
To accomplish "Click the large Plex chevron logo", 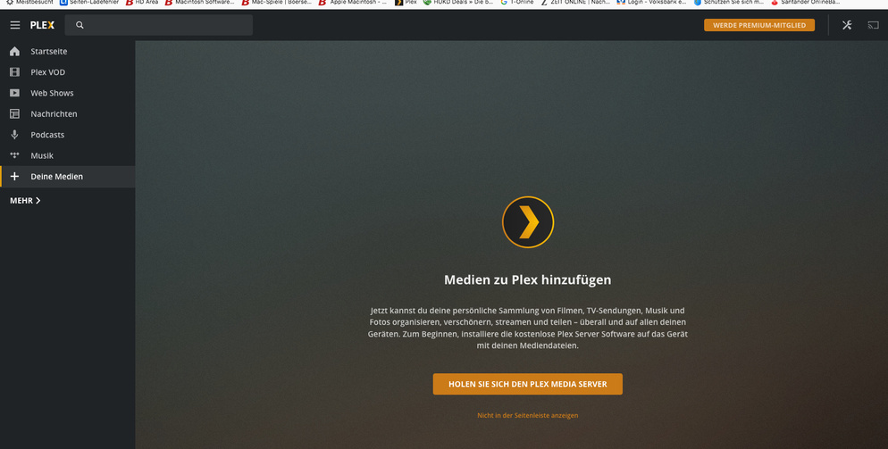I will pos(528,222).
